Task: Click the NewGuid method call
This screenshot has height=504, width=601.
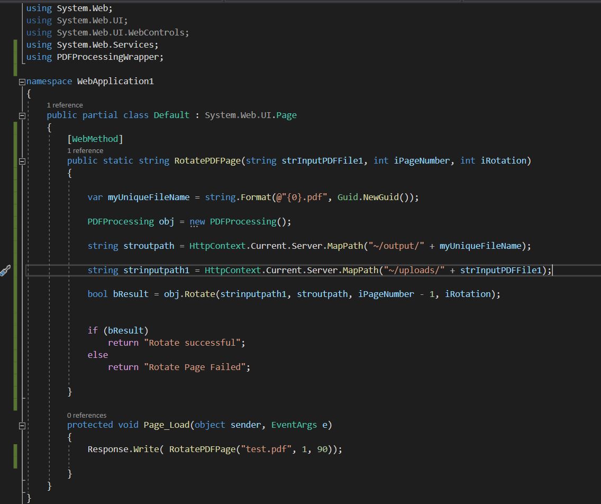Action: click(x=380, y=197)
